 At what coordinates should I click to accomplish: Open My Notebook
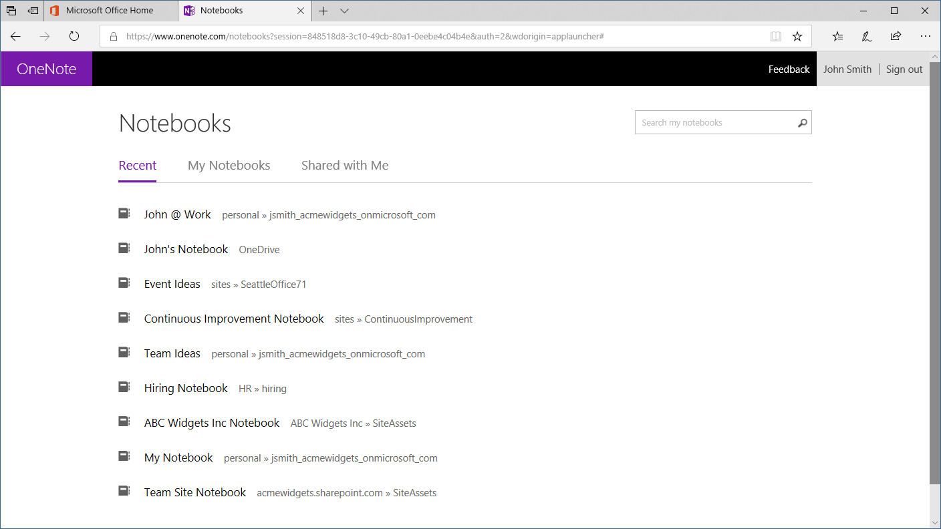point(178,458)
